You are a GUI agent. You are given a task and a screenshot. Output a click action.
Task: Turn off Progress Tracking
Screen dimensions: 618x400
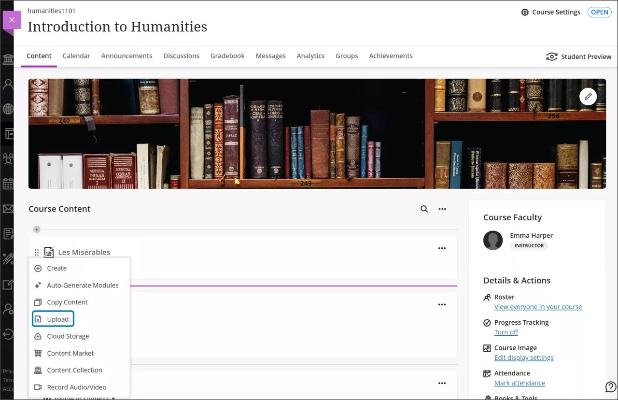[506, 332]
